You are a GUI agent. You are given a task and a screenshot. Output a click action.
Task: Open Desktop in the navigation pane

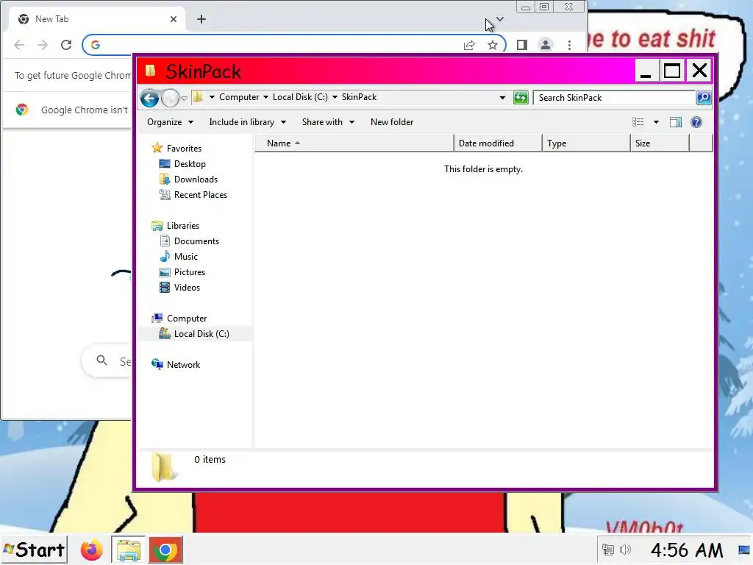pyautogui.click(x=190, y=164)
